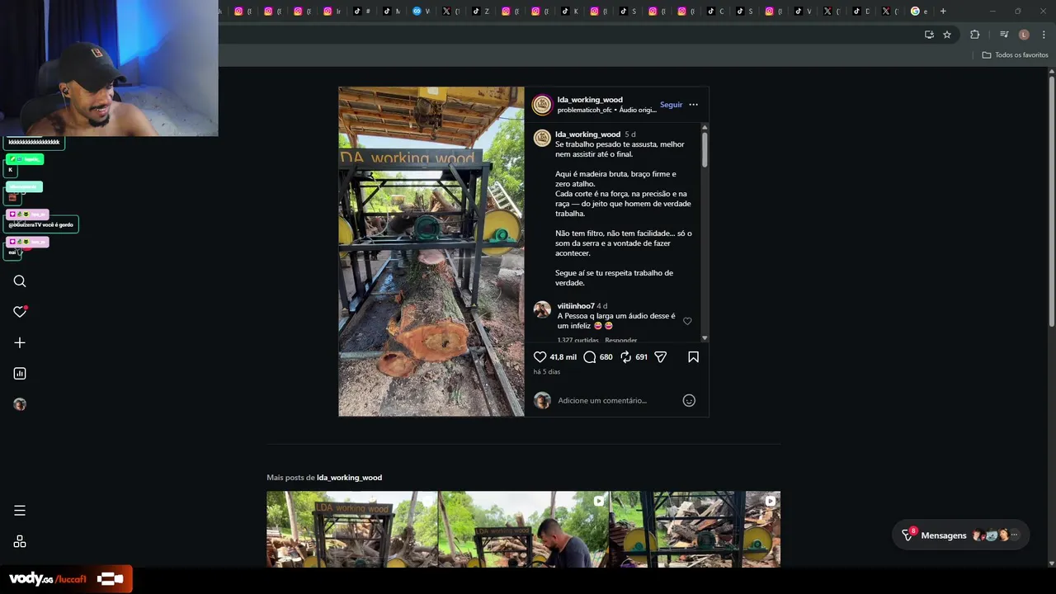Open Instagram search from the sidebar
The width and height of the screenshot is (1056, 594).
tap(20, 281)
